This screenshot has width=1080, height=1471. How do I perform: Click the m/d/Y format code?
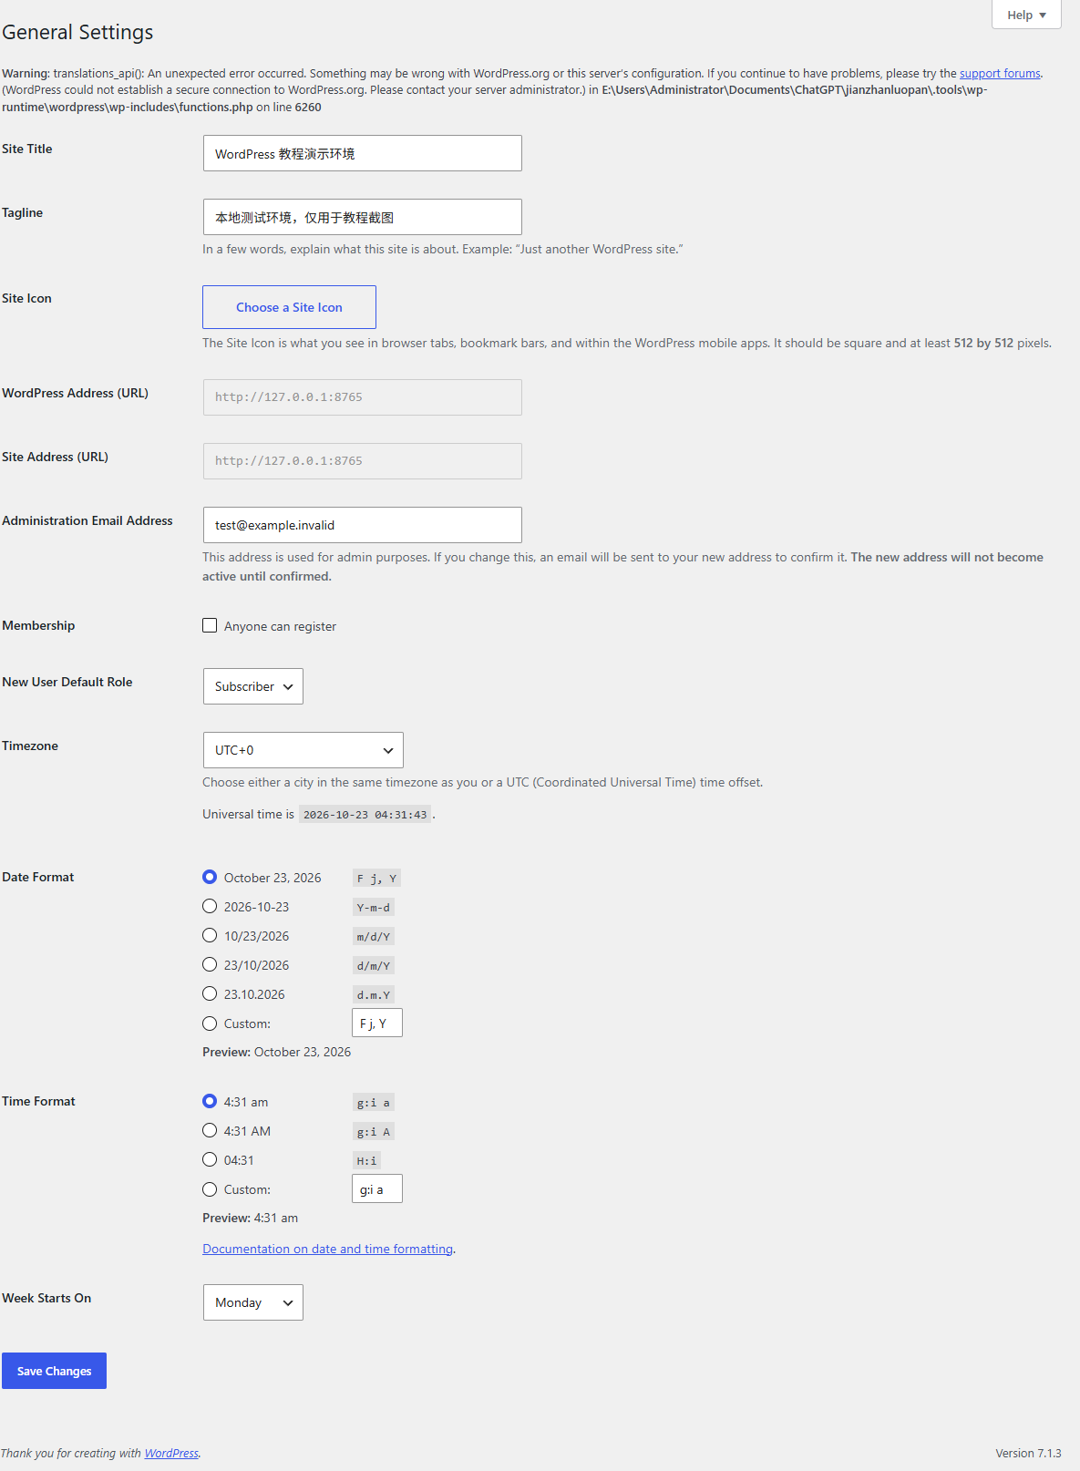374,937
